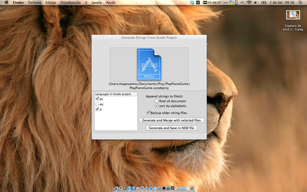Click the black X-shaped menu bar icon
The width and height of the screenshot is (307, 192).
[198, 3]
